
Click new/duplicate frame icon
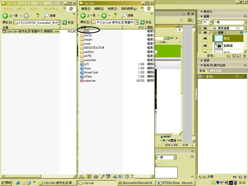[x=240, y=177]
